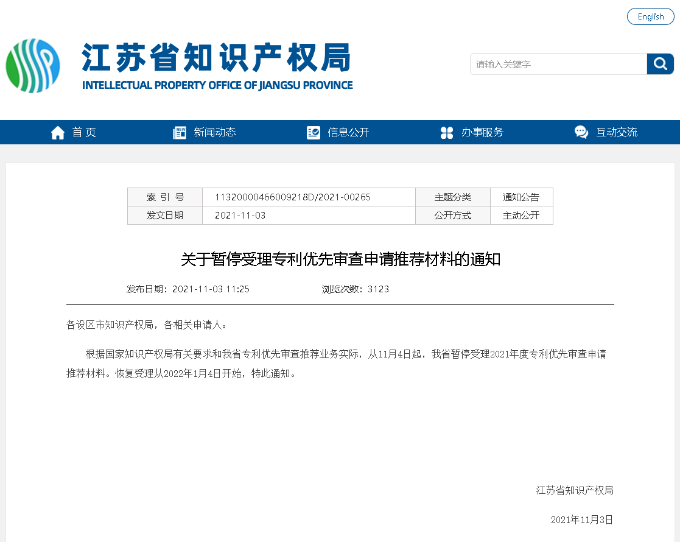Click the 通知公告 category cell
This screenshot has height=542, width=680.
click(521, 197)
